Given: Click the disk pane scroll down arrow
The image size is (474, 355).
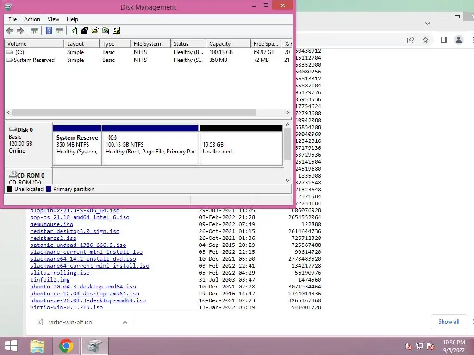Looking at the screenshot, I should tap(287, 181).
